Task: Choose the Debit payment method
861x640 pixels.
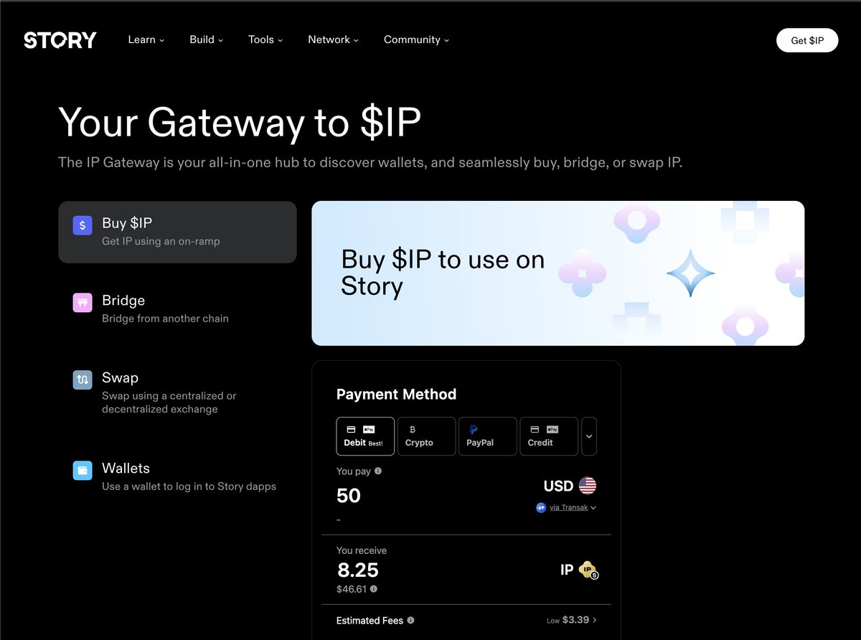Action: [365, 436]
